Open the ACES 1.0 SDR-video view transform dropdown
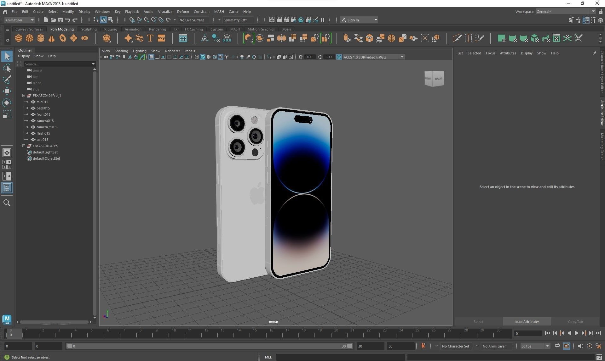605x361 pixels. [374, 57]
